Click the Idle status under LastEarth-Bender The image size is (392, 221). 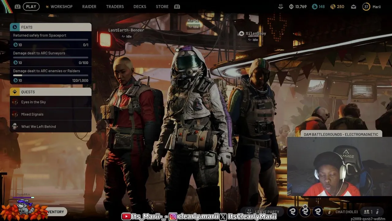(x=127, y=36)
